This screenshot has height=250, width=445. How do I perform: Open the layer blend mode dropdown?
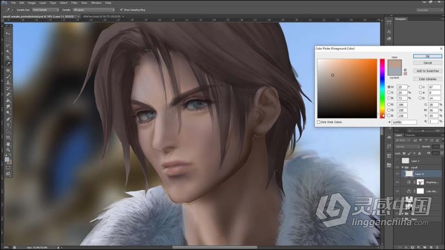coord(408,146)
